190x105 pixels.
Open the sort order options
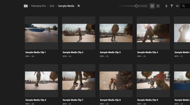click(166, 6)
